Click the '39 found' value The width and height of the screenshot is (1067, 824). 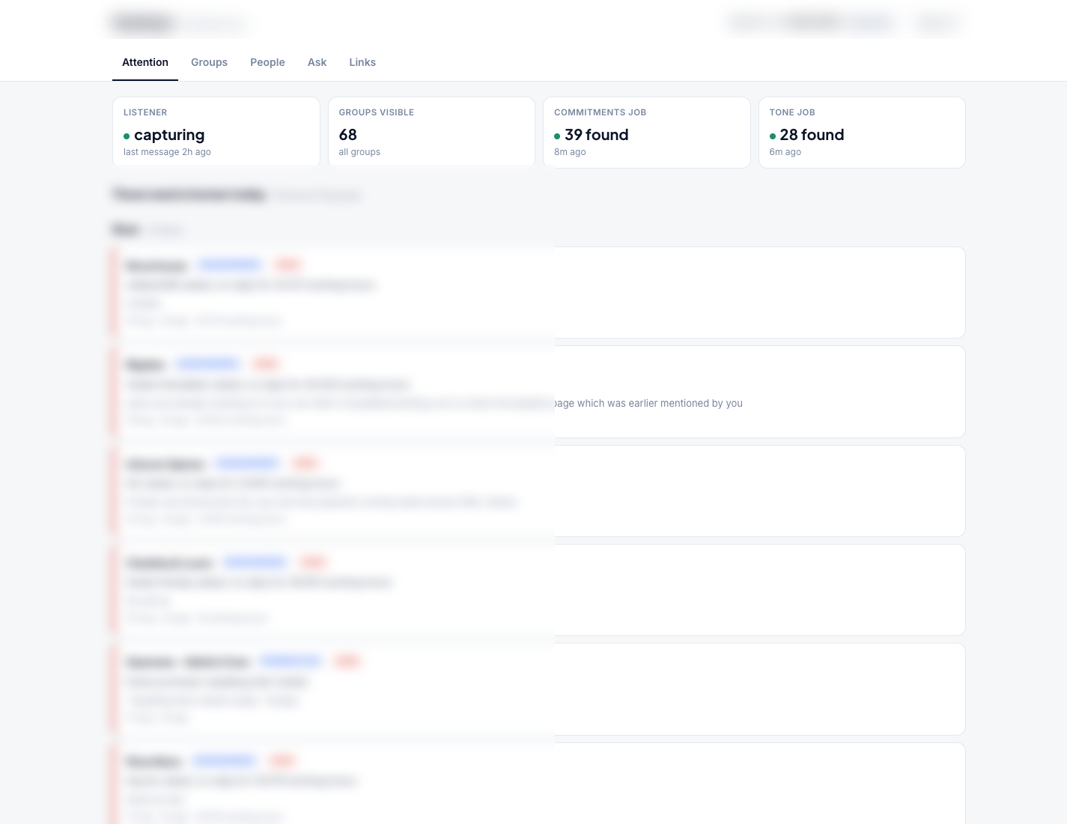tap(597, 135)
